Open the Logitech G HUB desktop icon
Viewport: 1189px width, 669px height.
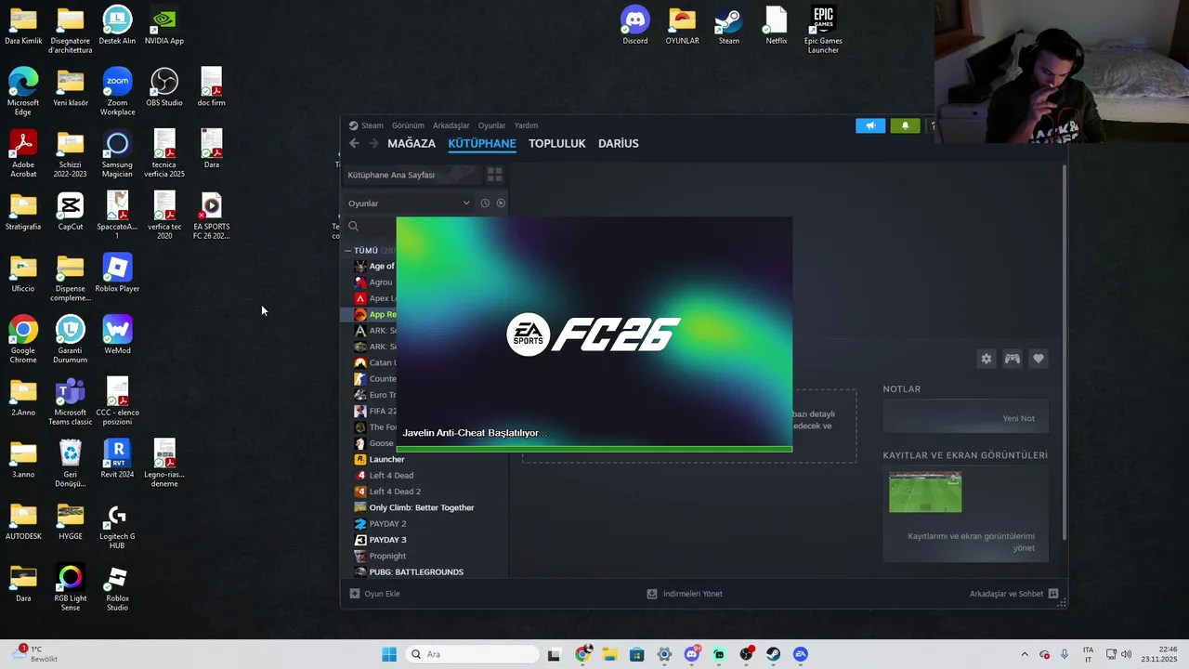click(x=117, y=526)
